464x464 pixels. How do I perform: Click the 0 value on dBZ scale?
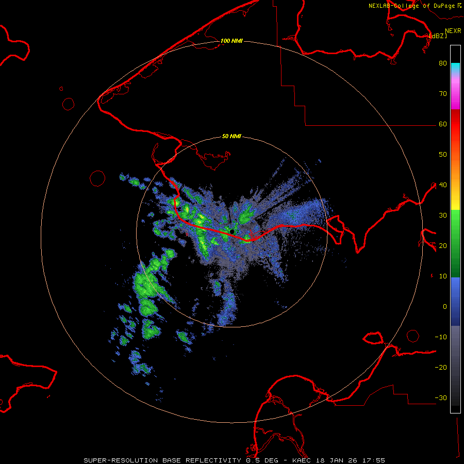[445, 307]
